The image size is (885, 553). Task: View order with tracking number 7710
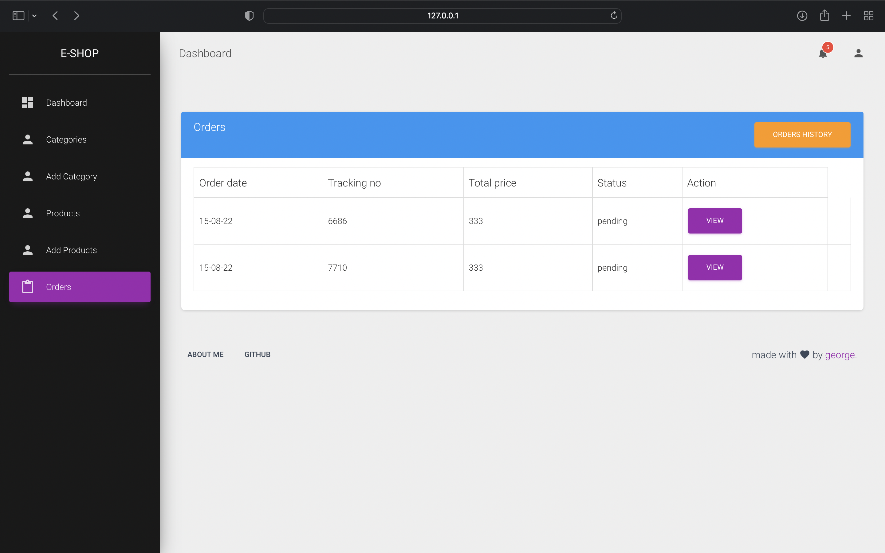tap(714, 267)
